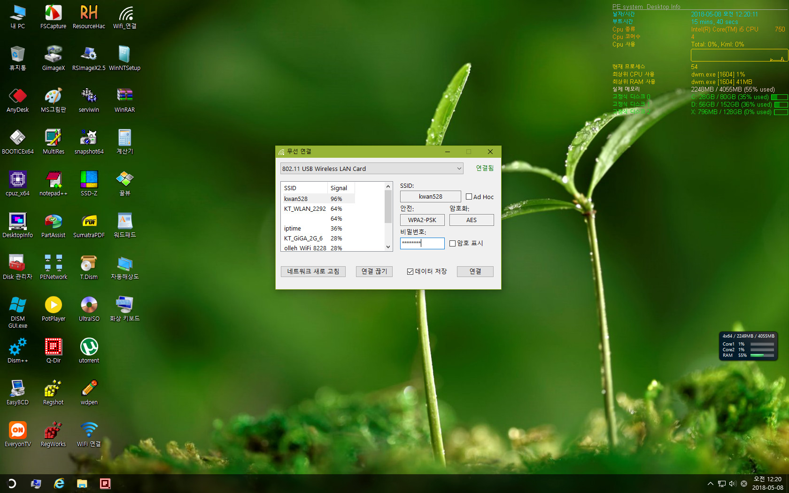
Task: Select kwan528 network row in list
Action: click(x=317, y=199)
